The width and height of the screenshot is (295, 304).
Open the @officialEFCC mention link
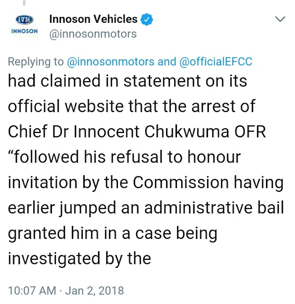coord(216,62)
